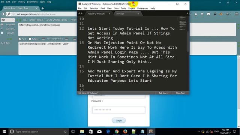Screen dimensions: 240x135
Task: Open Sublime Text Project menu
Action: pos(132,8)
